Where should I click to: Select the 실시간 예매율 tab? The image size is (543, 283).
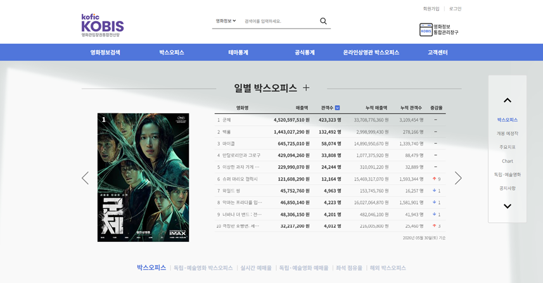coord(256,268)
